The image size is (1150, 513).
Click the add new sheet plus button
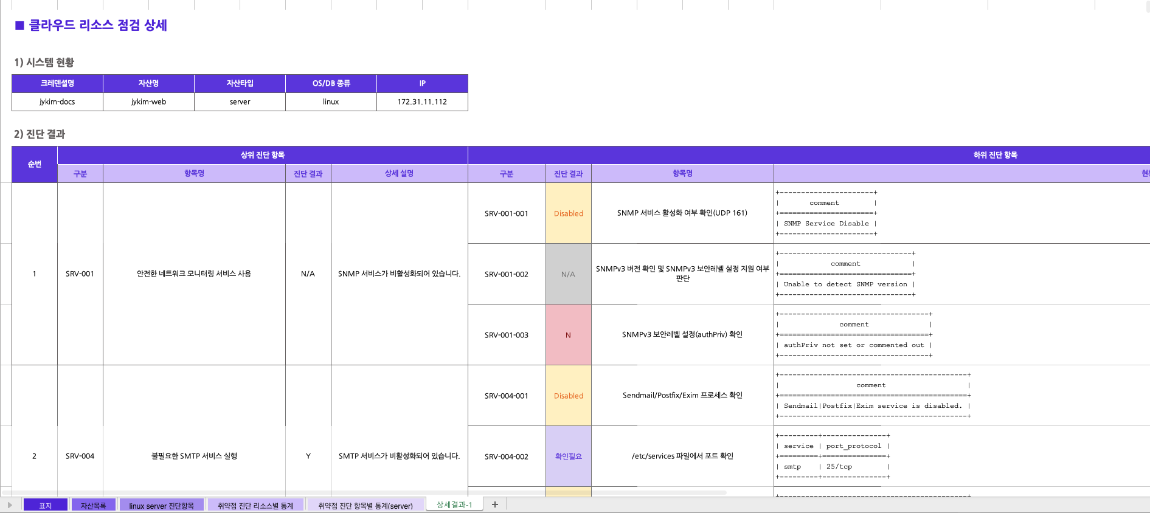495,504
